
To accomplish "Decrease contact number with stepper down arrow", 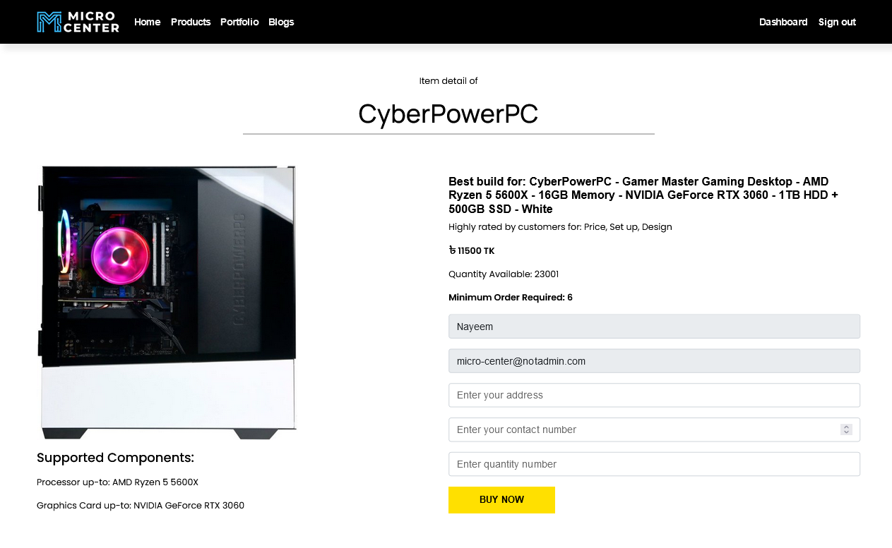I will [846, 432].
